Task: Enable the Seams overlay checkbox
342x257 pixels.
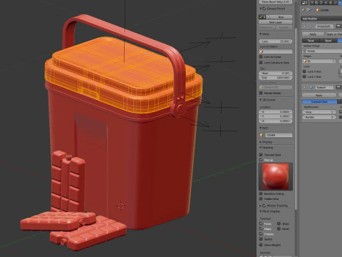Action: (x=261, y=239)
